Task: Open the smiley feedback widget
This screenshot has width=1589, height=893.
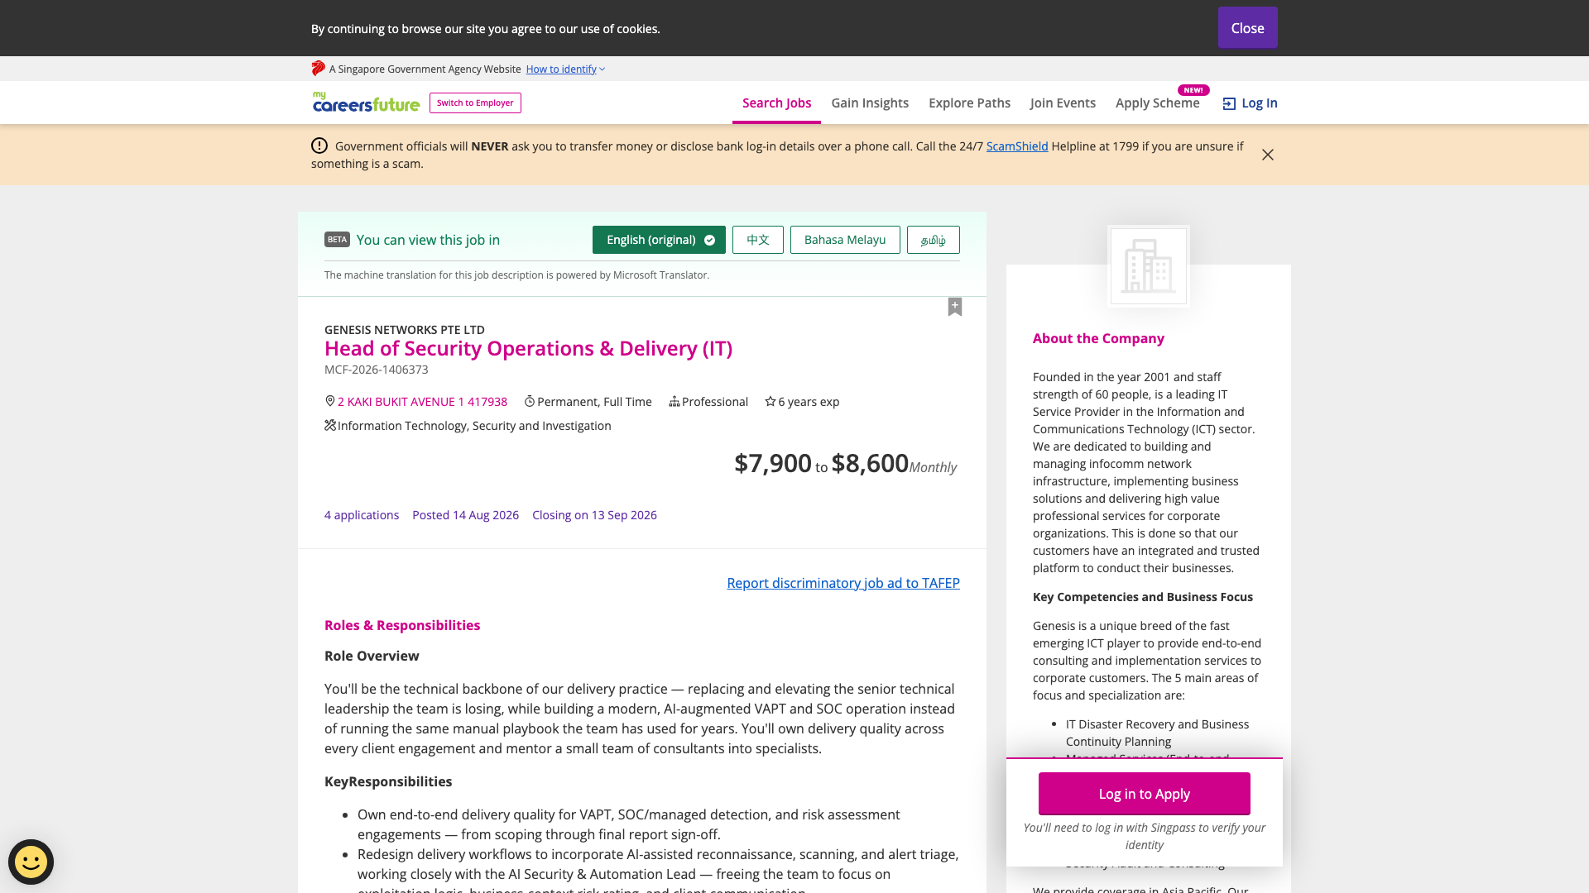Action: tap(31, 862)
